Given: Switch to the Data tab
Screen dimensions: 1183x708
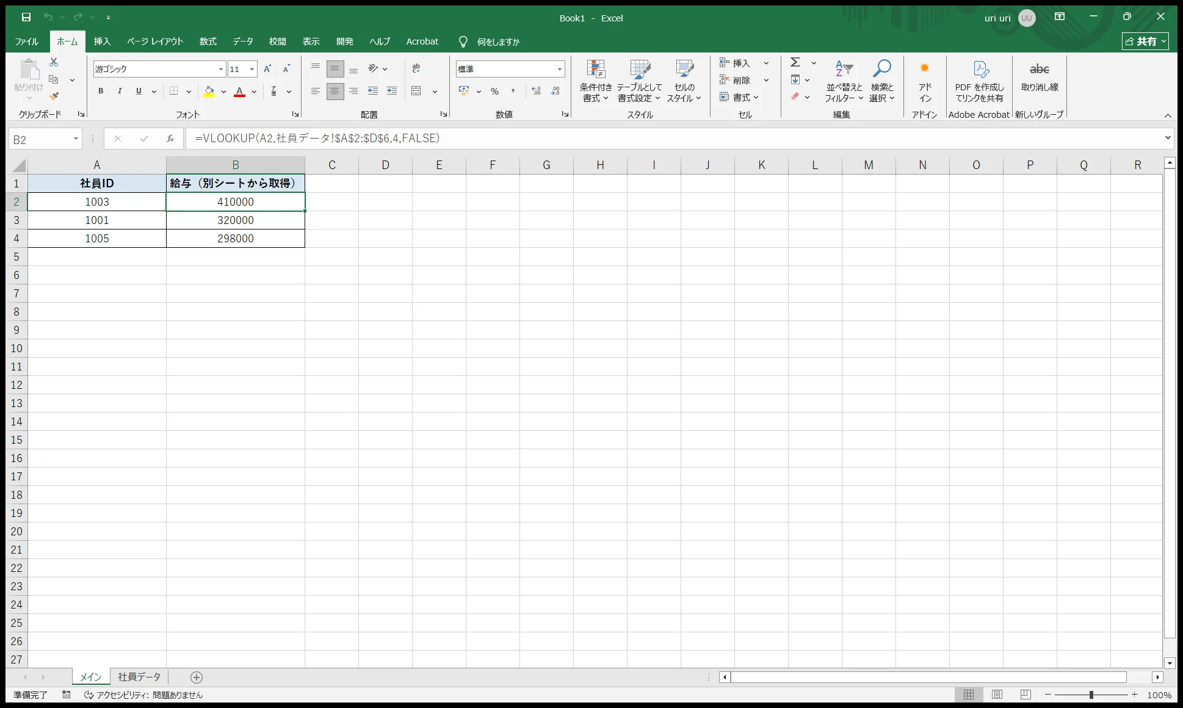Looking at the screenshot, I should tap(243, 42).
